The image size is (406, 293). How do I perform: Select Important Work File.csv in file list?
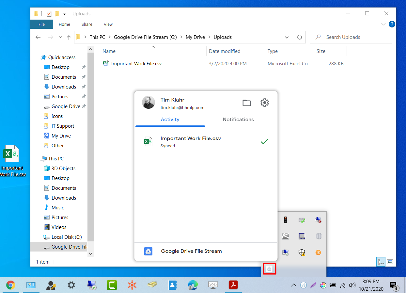pyautogui.click(x=136, y=64)
